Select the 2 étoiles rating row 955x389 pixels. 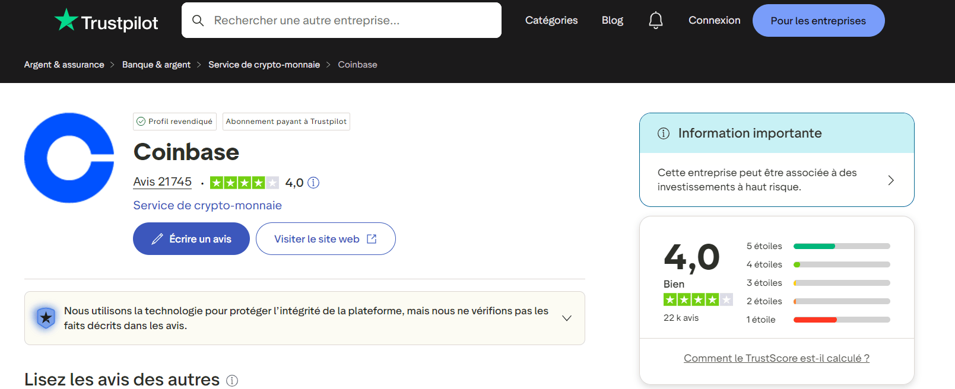tap(818, 301)
